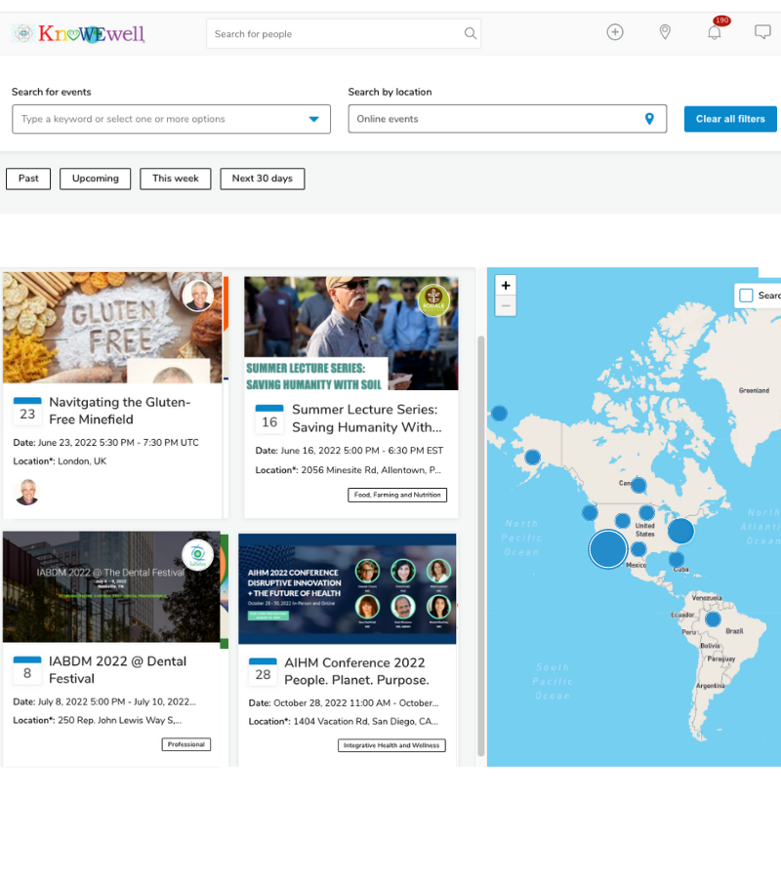Open the location pin icon in header

pyautogui.click(x=665, y=32)
